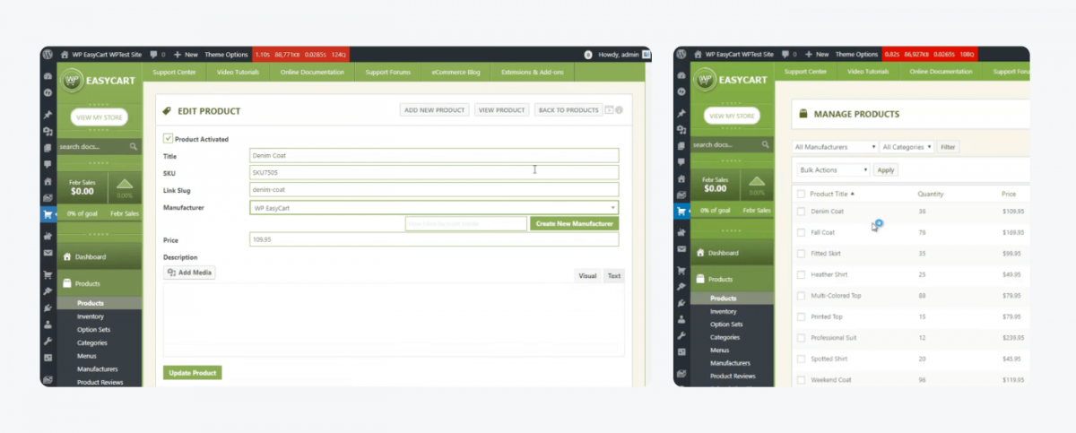Click shopping cart icon in Manage Products sidebar

point(682,212)
